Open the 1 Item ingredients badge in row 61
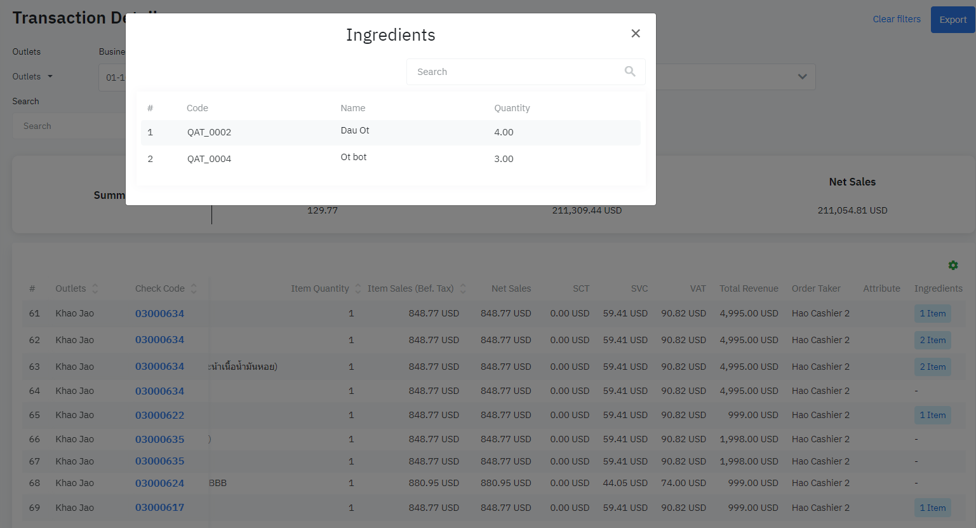 click(x=933, y=313)
